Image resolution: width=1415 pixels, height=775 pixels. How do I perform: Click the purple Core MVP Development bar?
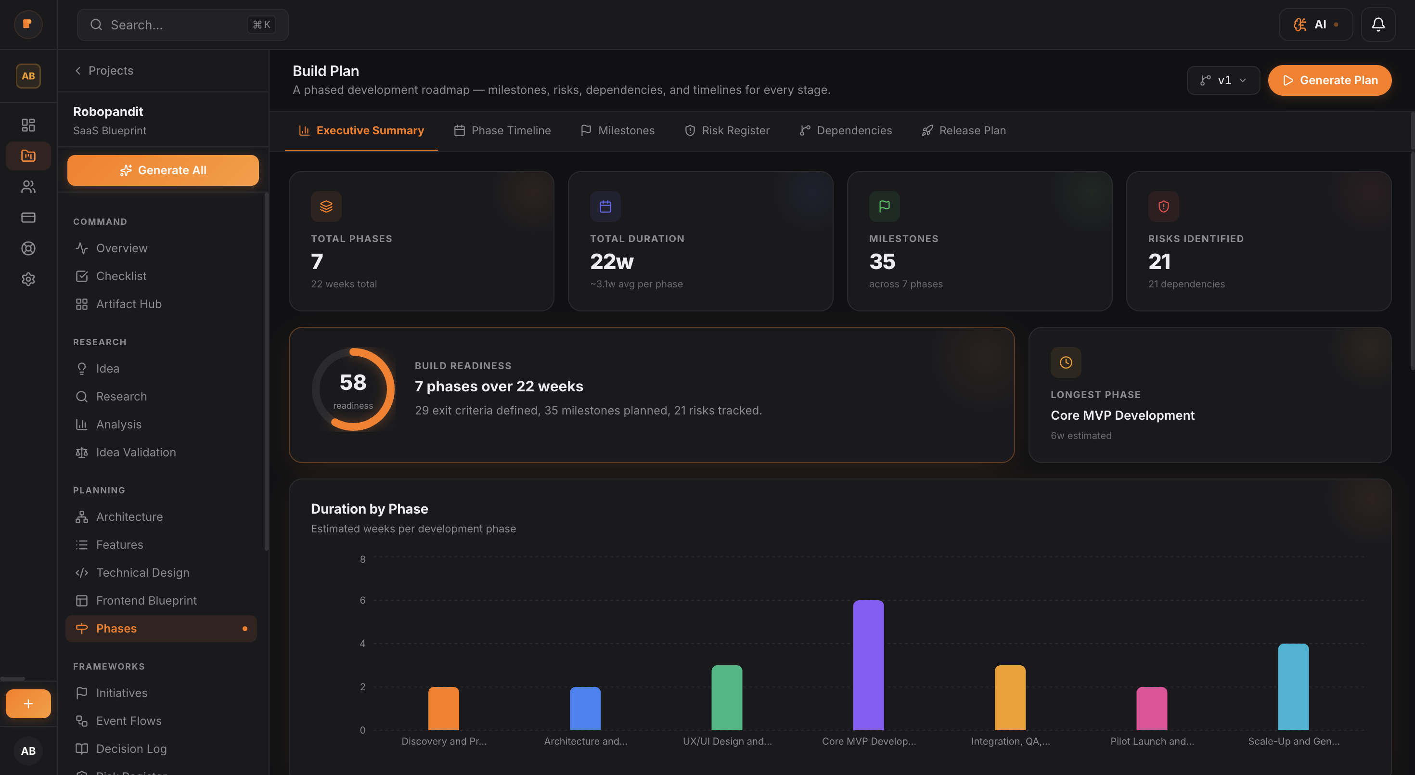tap(868, 665)
